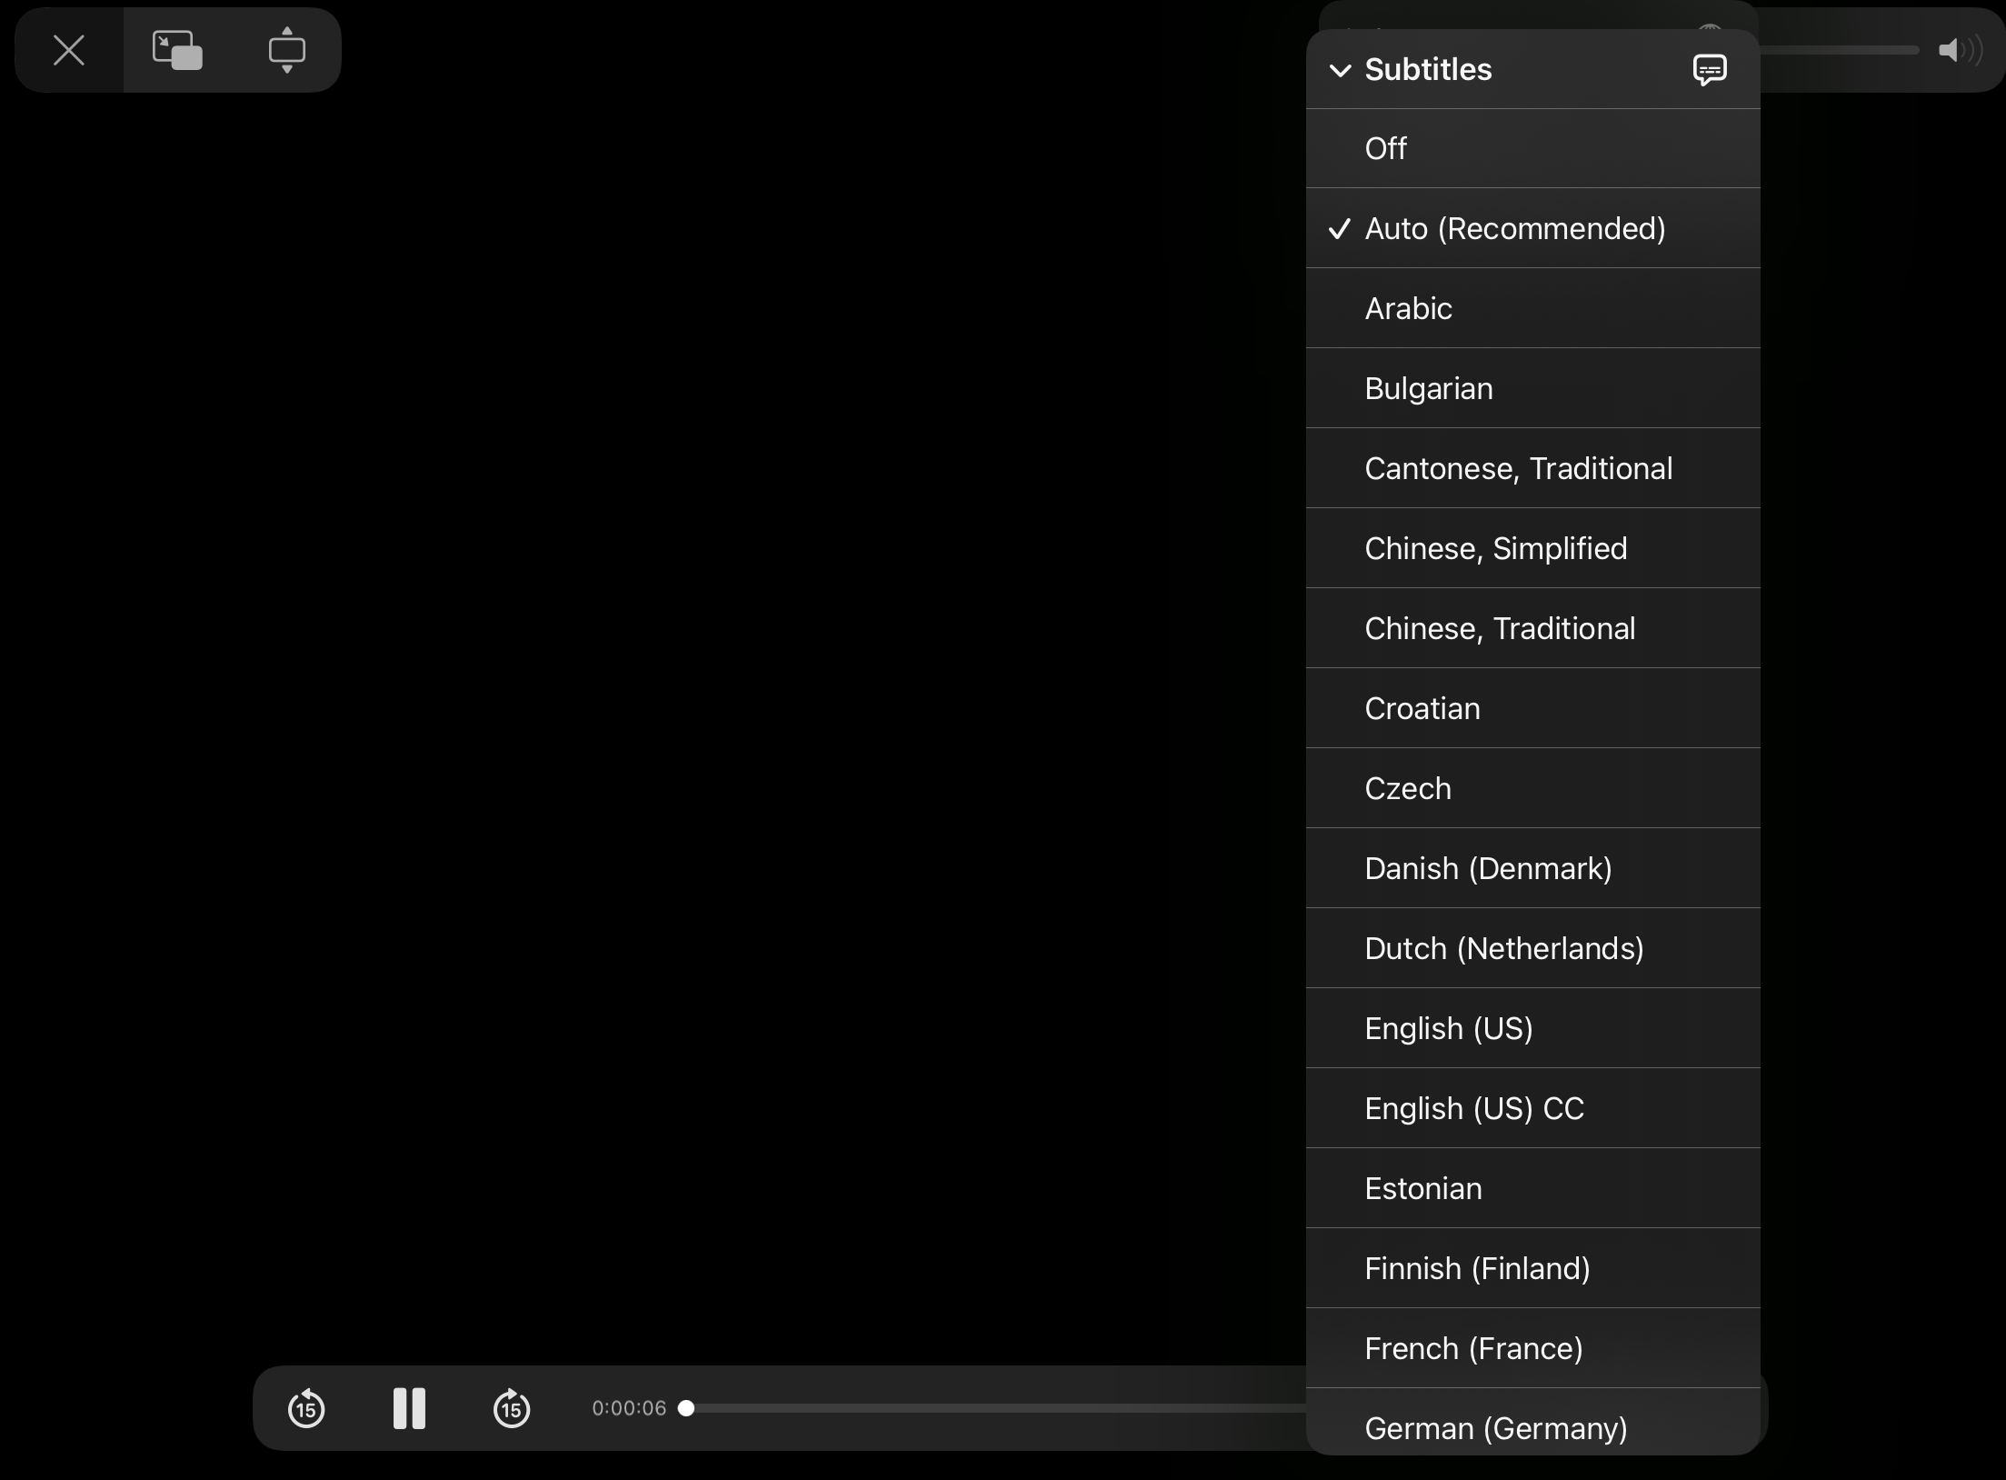
Task: Select Arabic subtitles
Action: (x=1533, y=308)
